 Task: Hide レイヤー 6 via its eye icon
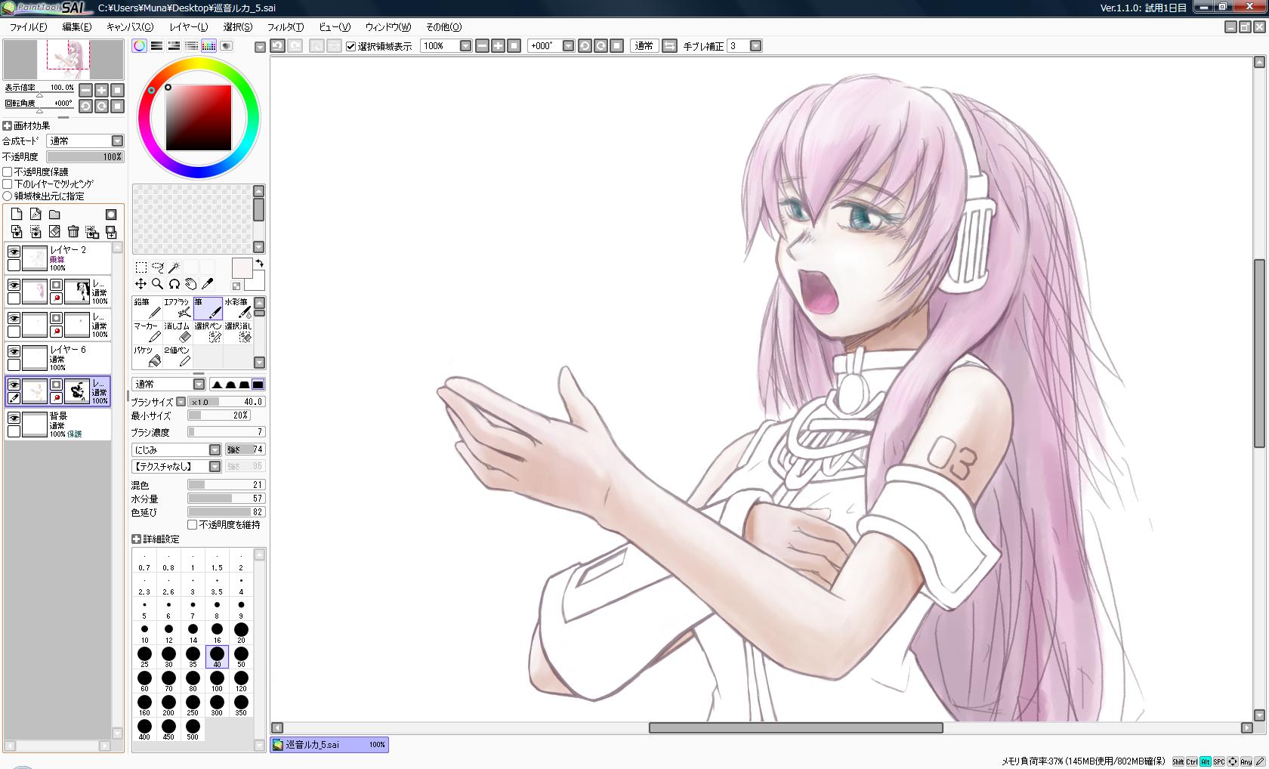click(x=14, y=352)
